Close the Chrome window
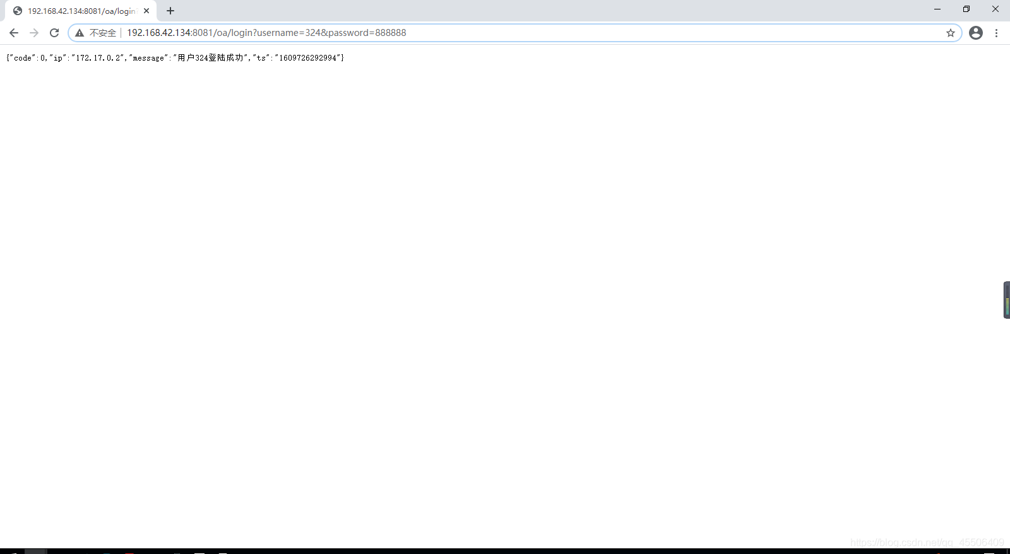This screenshot has width=1010, height=554. [995, 9]
